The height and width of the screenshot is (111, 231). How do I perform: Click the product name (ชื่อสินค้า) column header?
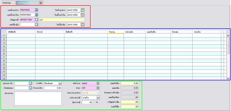point(86,32)
